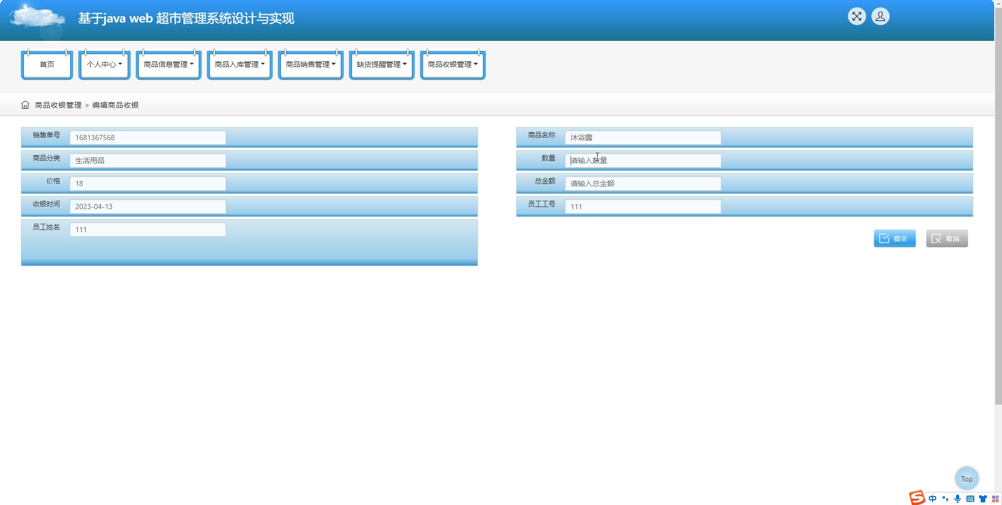The height and width of the screenshot is (505, 1002).
Task: Focus the 商品分类 input field
Action: pos(148,160)
